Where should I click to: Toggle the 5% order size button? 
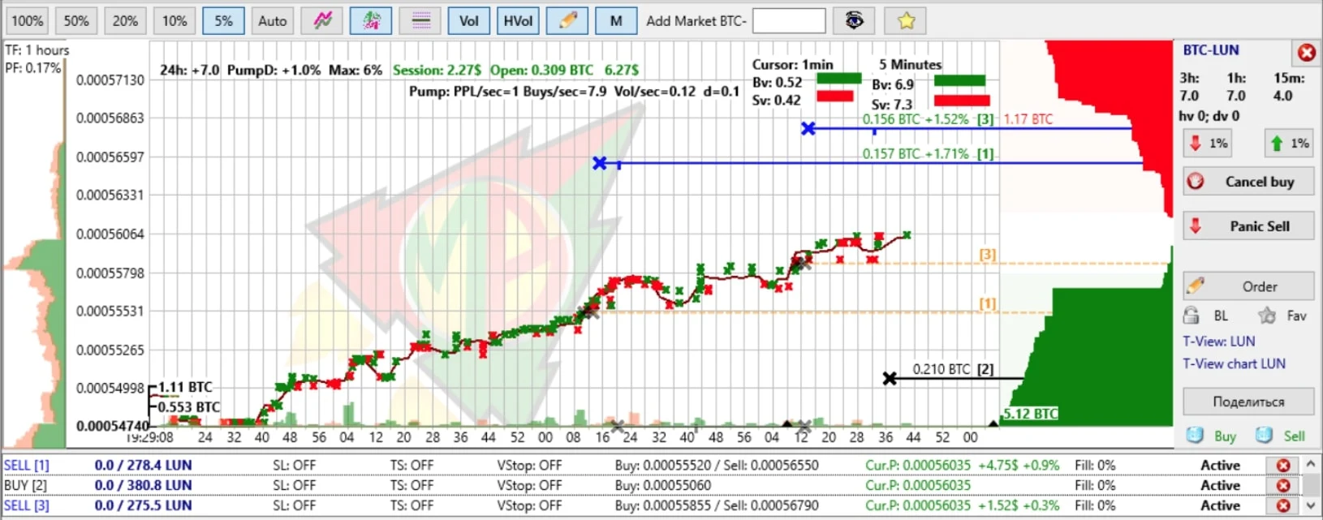pos(224,21)
